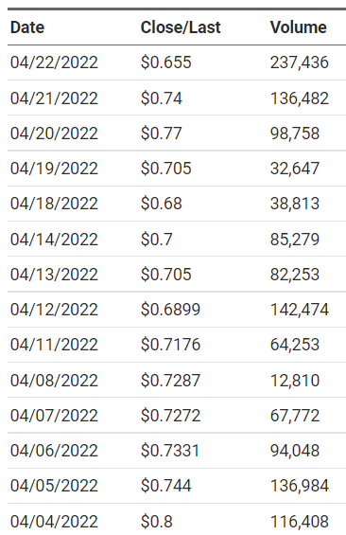
Task: Click the Date column header
Action: coord(27,27)
